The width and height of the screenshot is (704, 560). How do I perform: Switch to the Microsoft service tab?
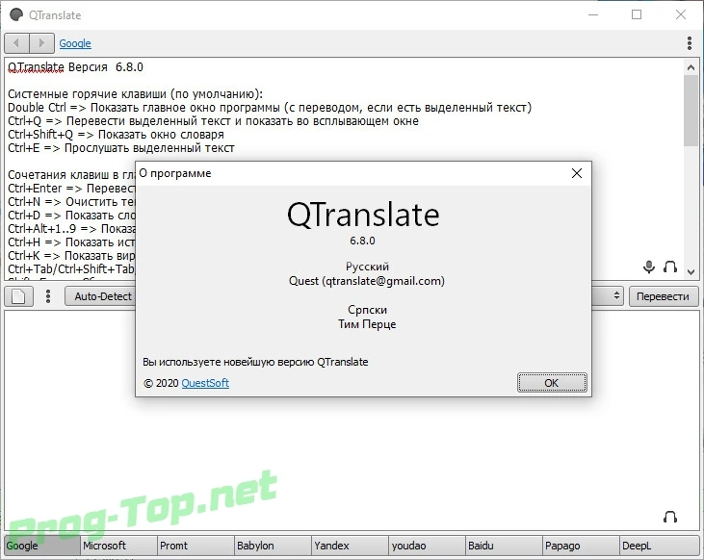[119, 546]
